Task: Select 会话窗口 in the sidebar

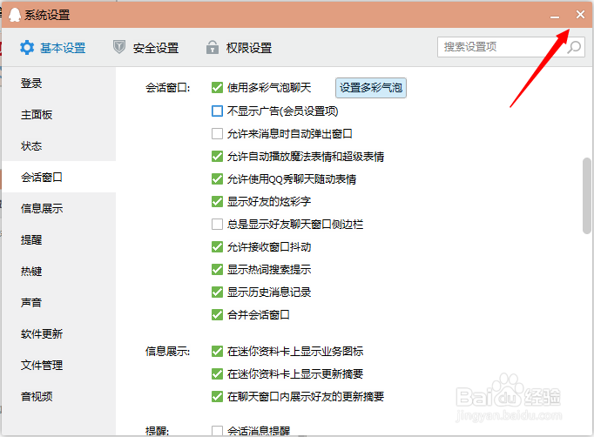Action: [x=58, y=178]
